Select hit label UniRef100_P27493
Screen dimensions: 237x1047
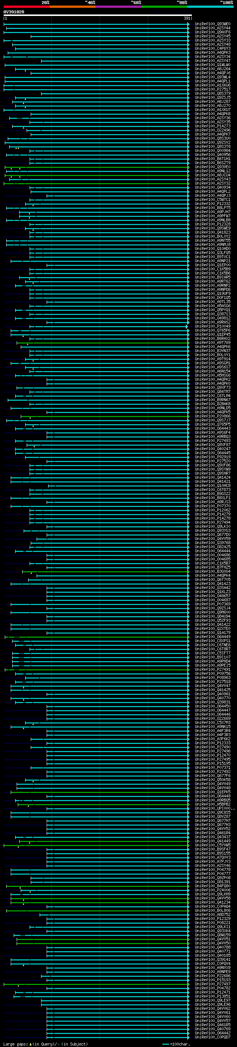click(x=213, y=440)
